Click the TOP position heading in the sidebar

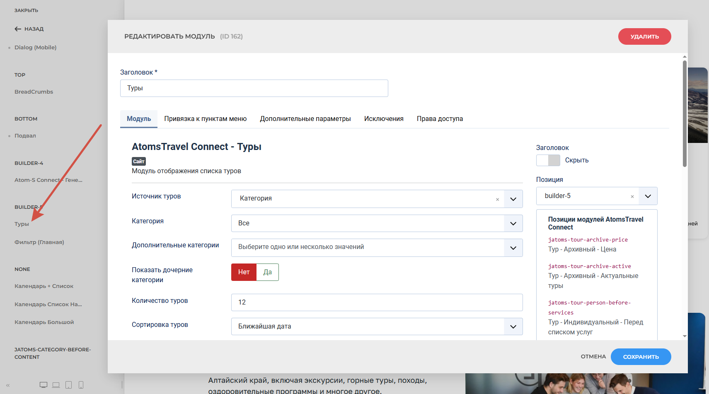[x=20, y=75]
